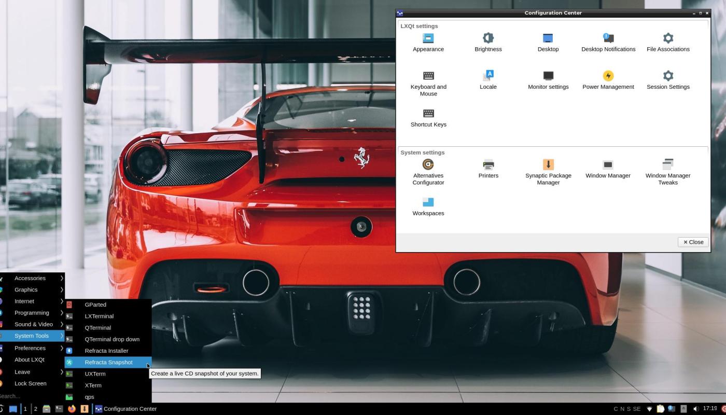Click the menu Search field
The image size is (726, 415).
click(32, 396)
